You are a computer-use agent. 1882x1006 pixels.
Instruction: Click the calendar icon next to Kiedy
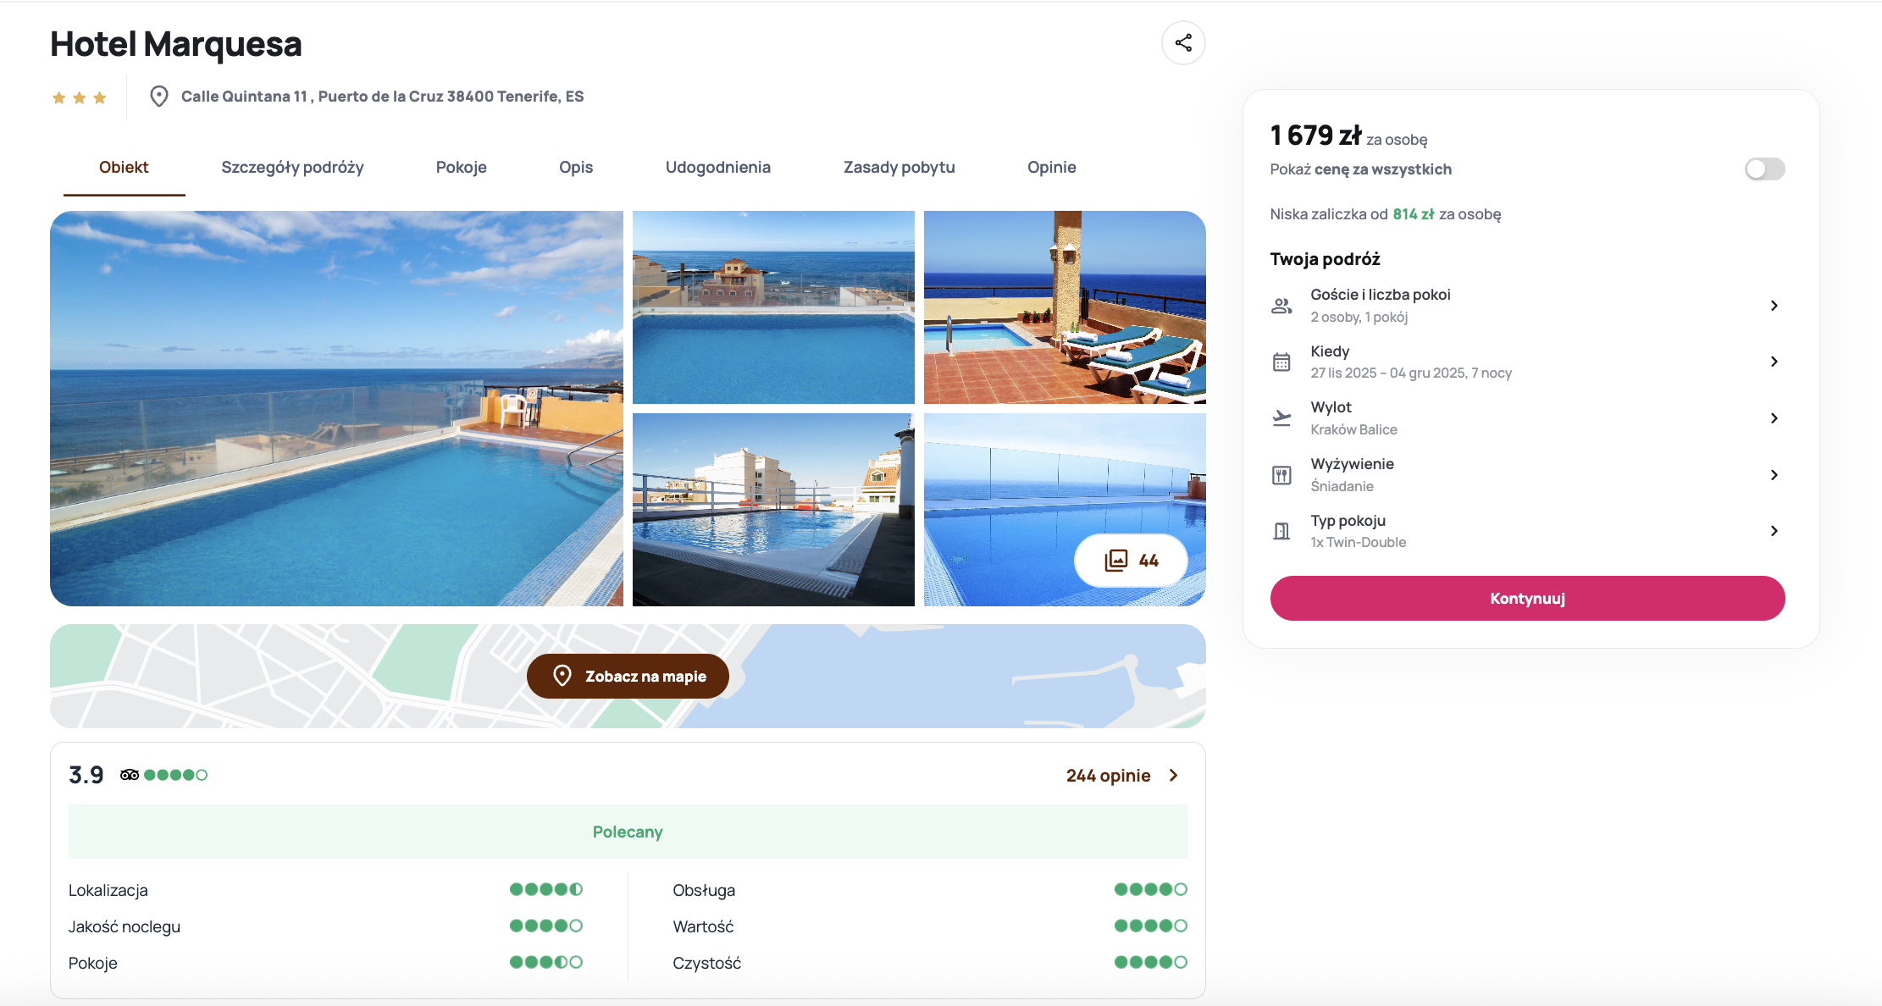(1281, 362)
